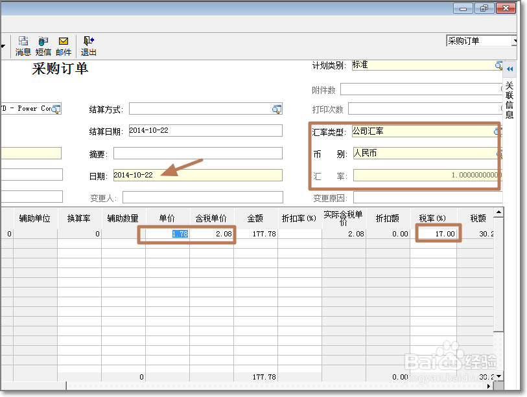This screenshot has width=527, height=397.
Task: Open the supplier lookup beside Power Co field
Action: 56,109
